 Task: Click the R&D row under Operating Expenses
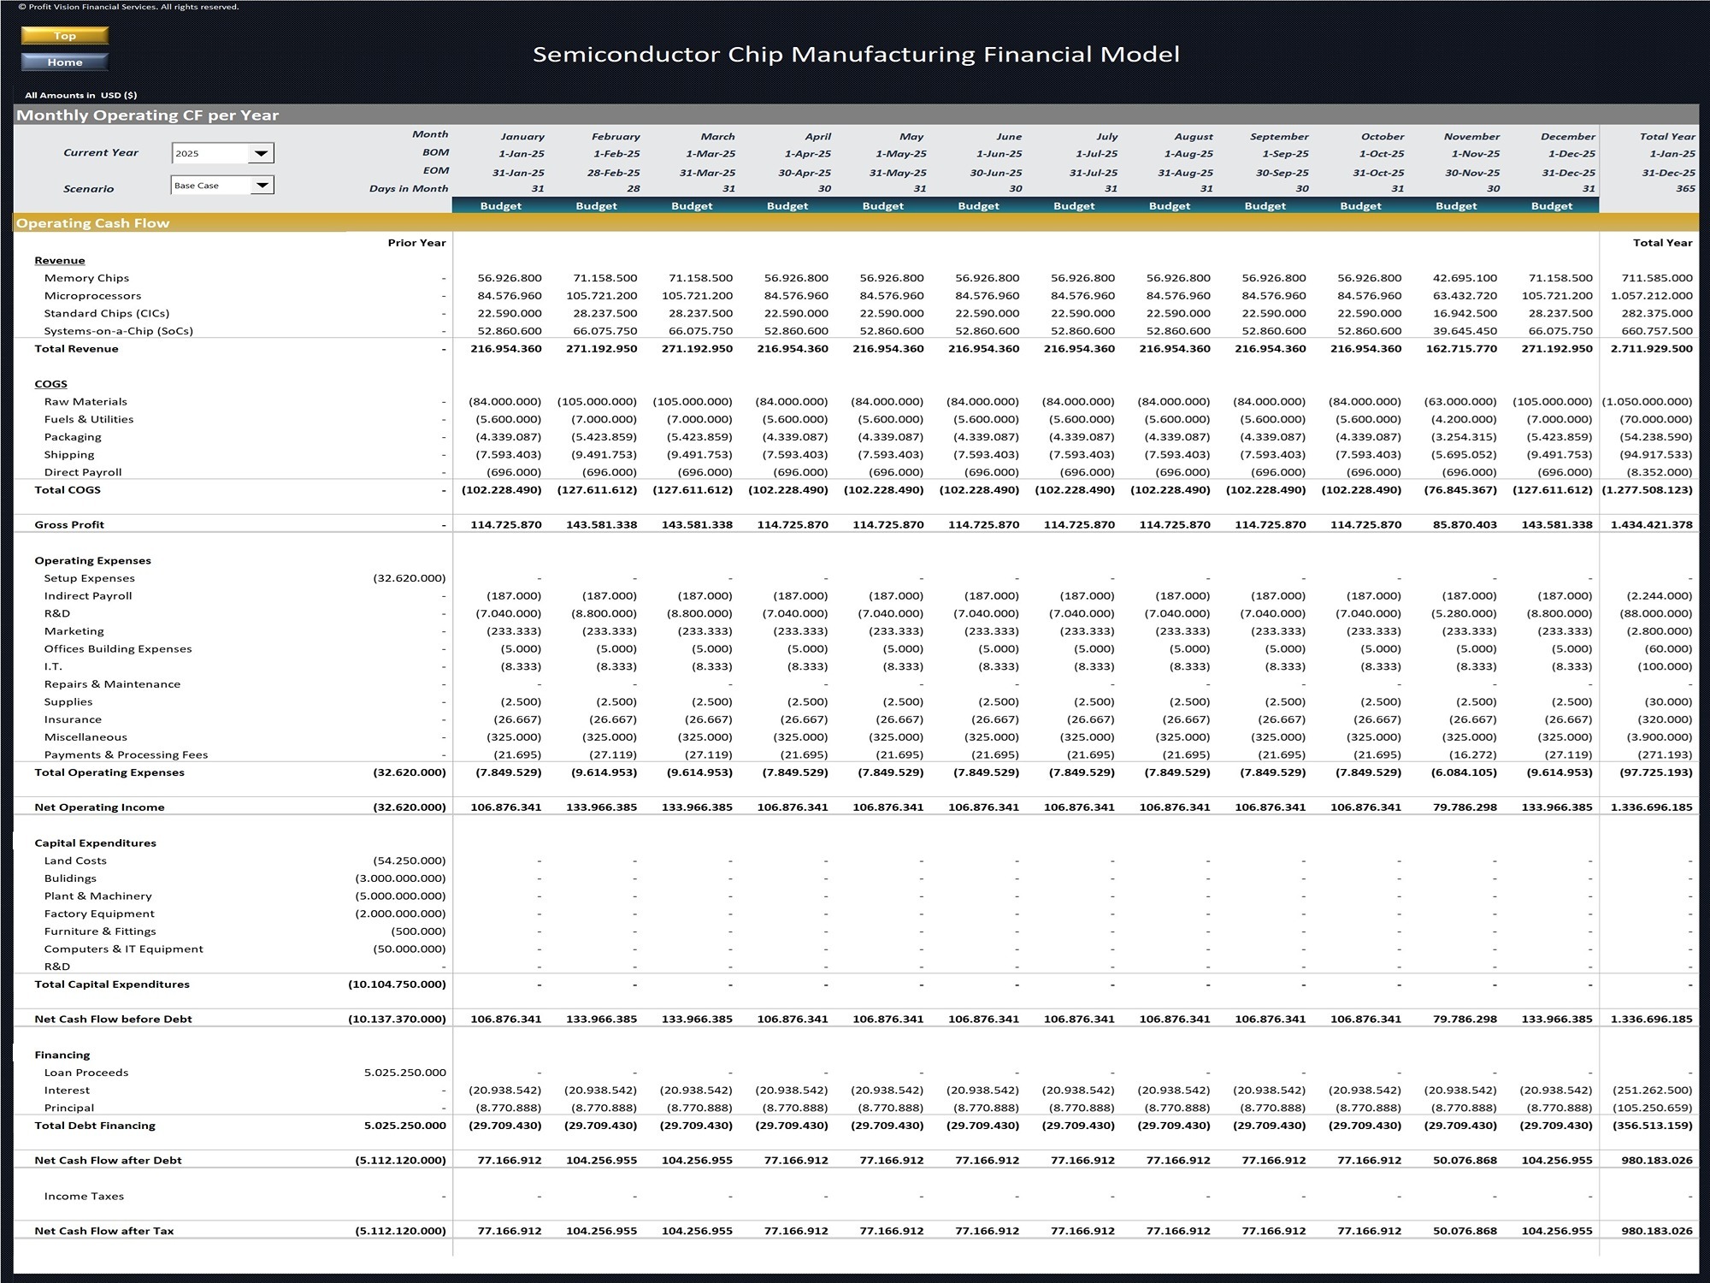(x=57, y=613)
